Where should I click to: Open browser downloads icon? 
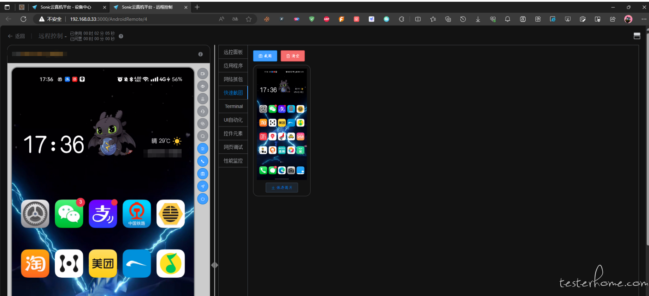[478, 19]
